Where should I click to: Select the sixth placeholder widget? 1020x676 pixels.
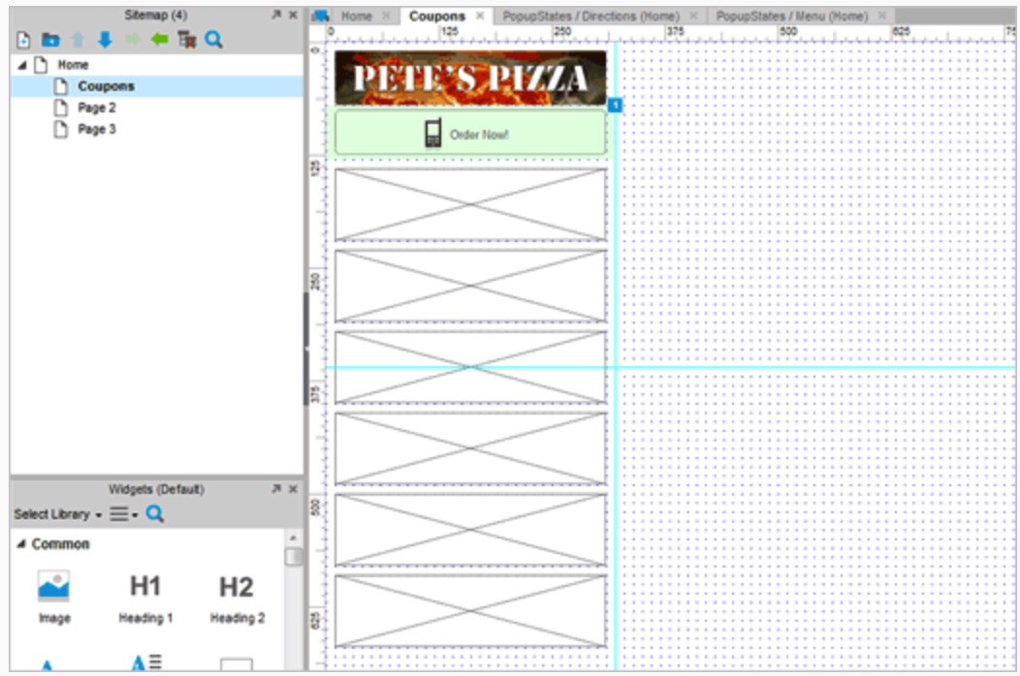[x=470, y=611]
